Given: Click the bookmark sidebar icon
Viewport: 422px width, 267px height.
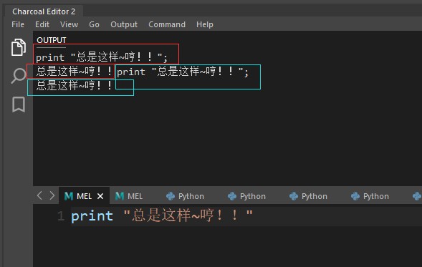Looking at the screenshot, I should tap(19, 105).
